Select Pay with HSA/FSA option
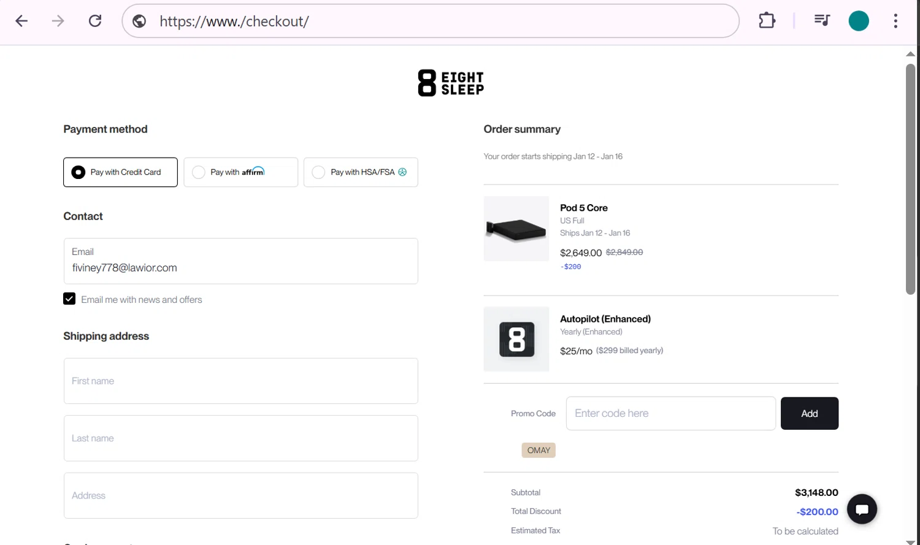Screen dimensions: 920x545 [361, 172]
